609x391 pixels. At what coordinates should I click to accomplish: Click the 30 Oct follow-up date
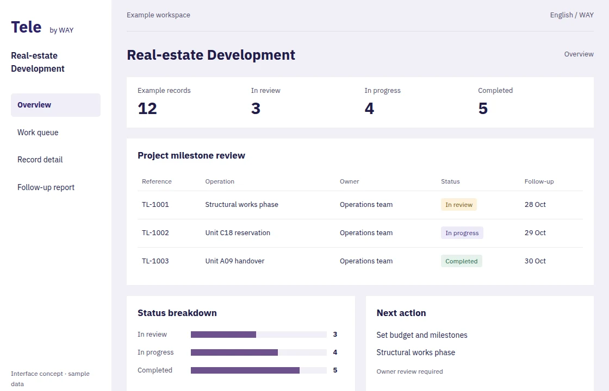point(535,261)
